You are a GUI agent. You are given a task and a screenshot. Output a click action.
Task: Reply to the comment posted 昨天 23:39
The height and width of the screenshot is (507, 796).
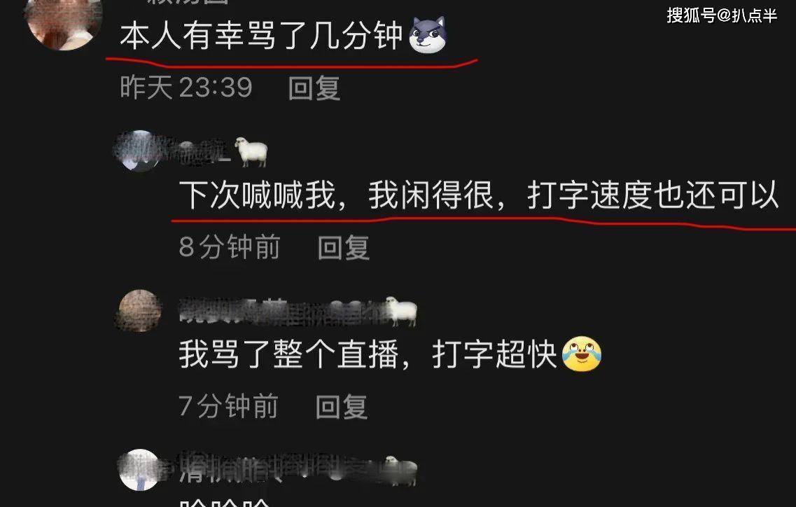pyautogui.click(x=314, y=88)
